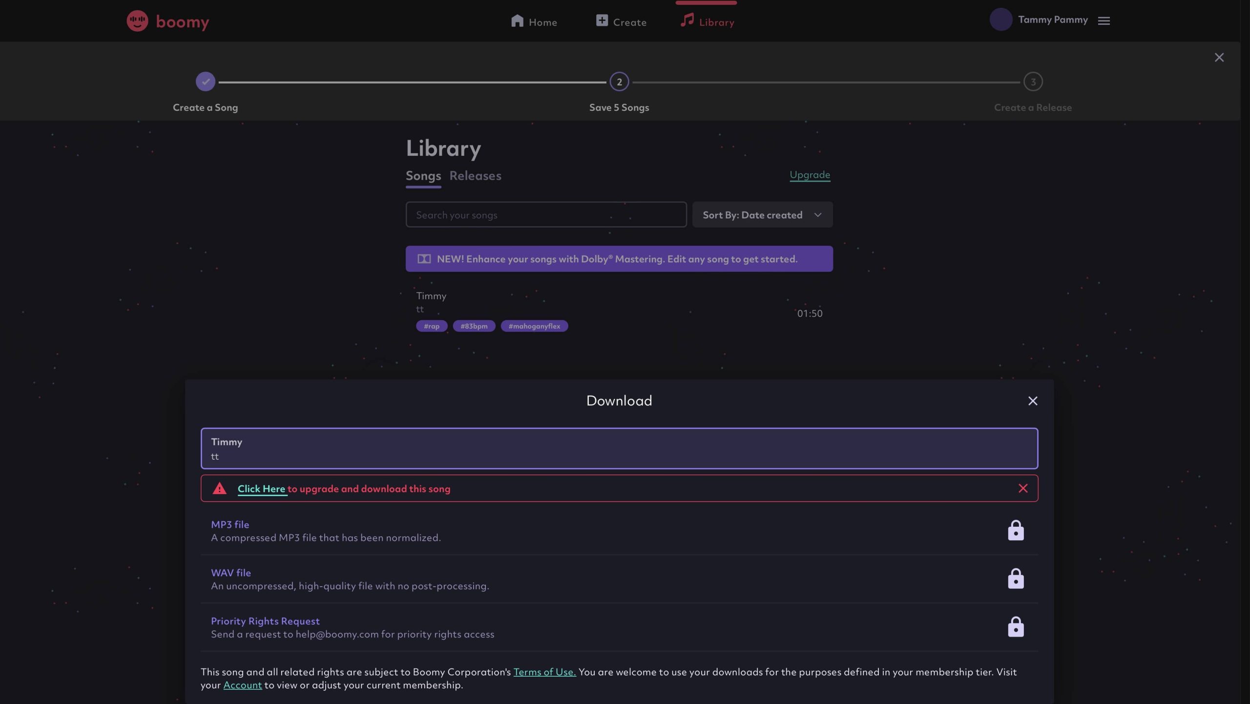Click the lock icon for MP3 file
The width and height of the screenshot is (1250, 704).
[x=1016, y=530]
